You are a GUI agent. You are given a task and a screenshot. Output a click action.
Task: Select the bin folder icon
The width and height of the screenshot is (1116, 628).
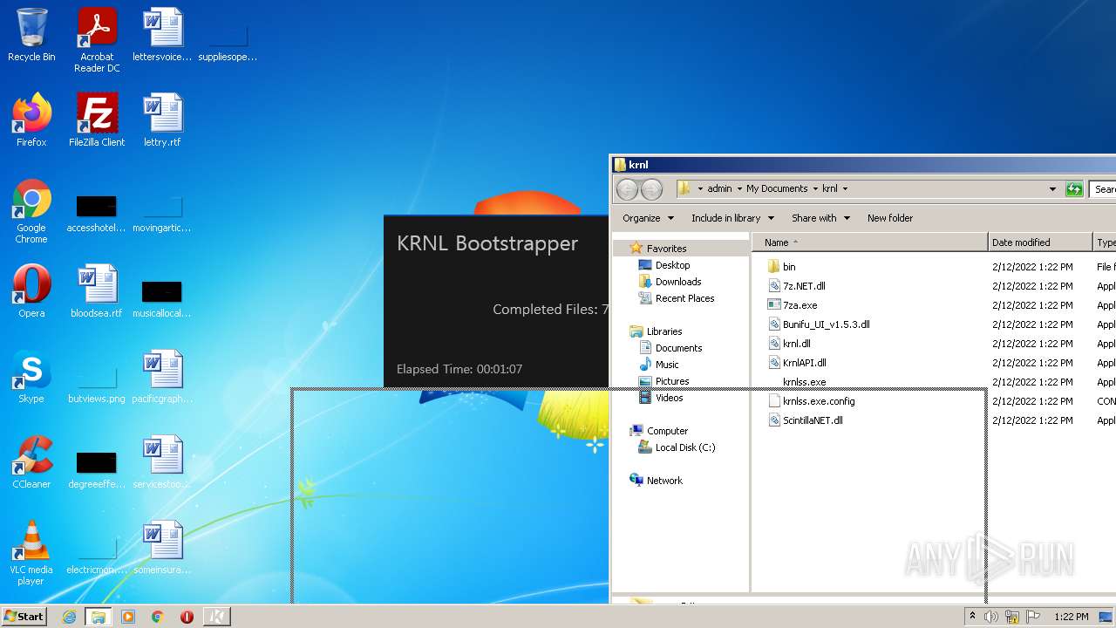point(772,267)
